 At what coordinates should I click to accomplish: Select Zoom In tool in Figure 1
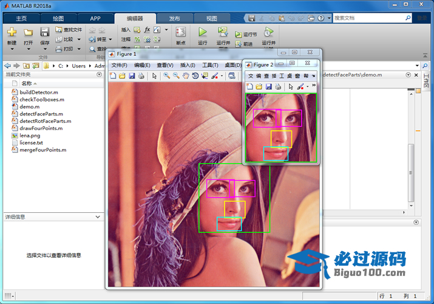[167, 76]
